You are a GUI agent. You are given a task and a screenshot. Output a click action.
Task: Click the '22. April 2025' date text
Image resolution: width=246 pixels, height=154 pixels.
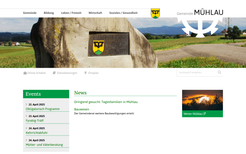coord(37,104)
